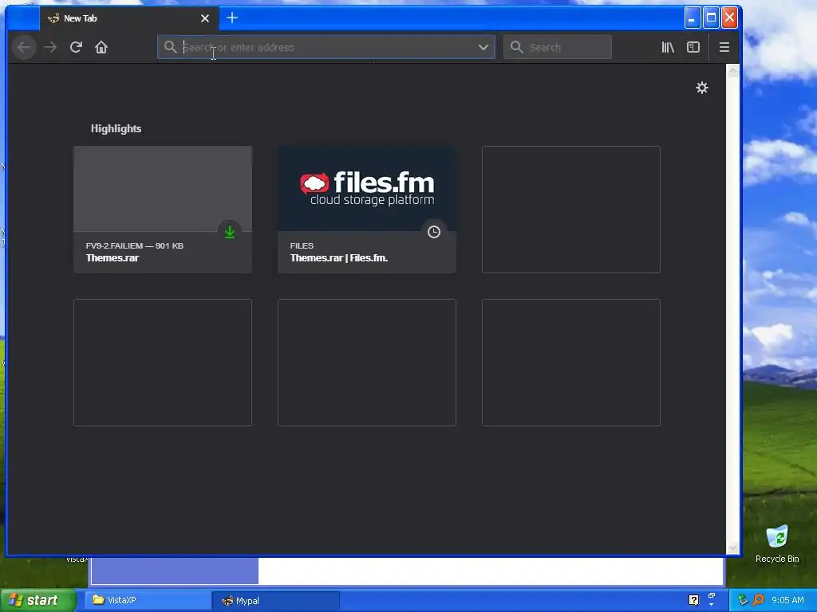Open a new tab with plus button
The image size is (817, 612).
point(232,18)
